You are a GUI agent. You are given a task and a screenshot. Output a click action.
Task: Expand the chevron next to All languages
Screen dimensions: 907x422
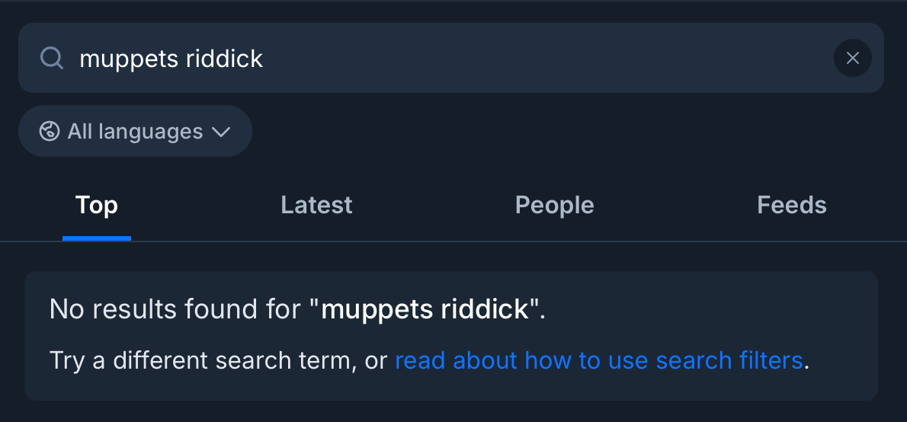221,132
